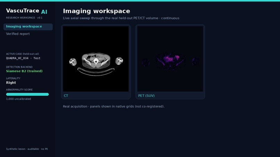This screenshot has height=157, width=280.
Task: Select the PET SUV image panel
Action: click(170, 59)
